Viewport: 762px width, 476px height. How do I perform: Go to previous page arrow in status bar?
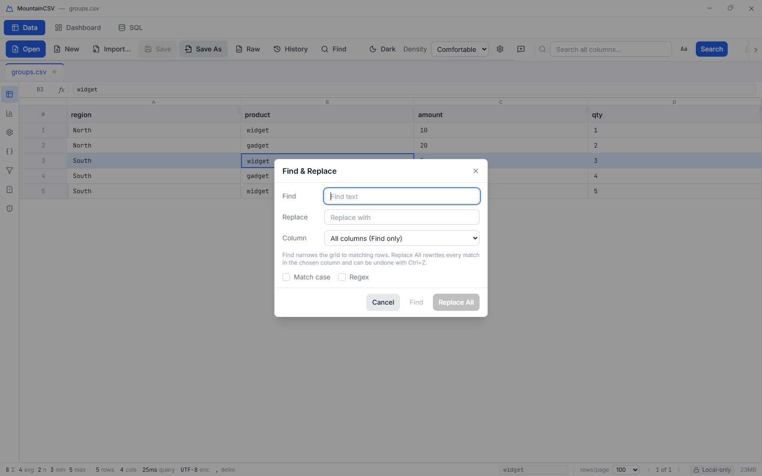tap(649, 470)
